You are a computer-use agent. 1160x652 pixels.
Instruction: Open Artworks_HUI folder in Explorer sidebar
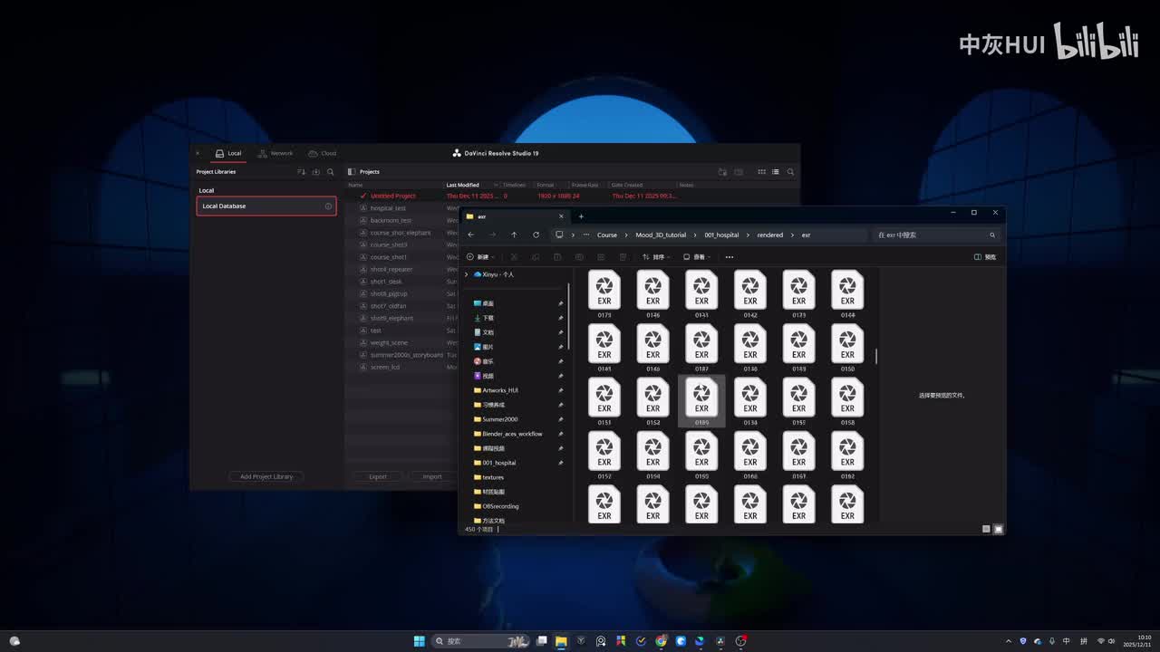tap(500, 390)
